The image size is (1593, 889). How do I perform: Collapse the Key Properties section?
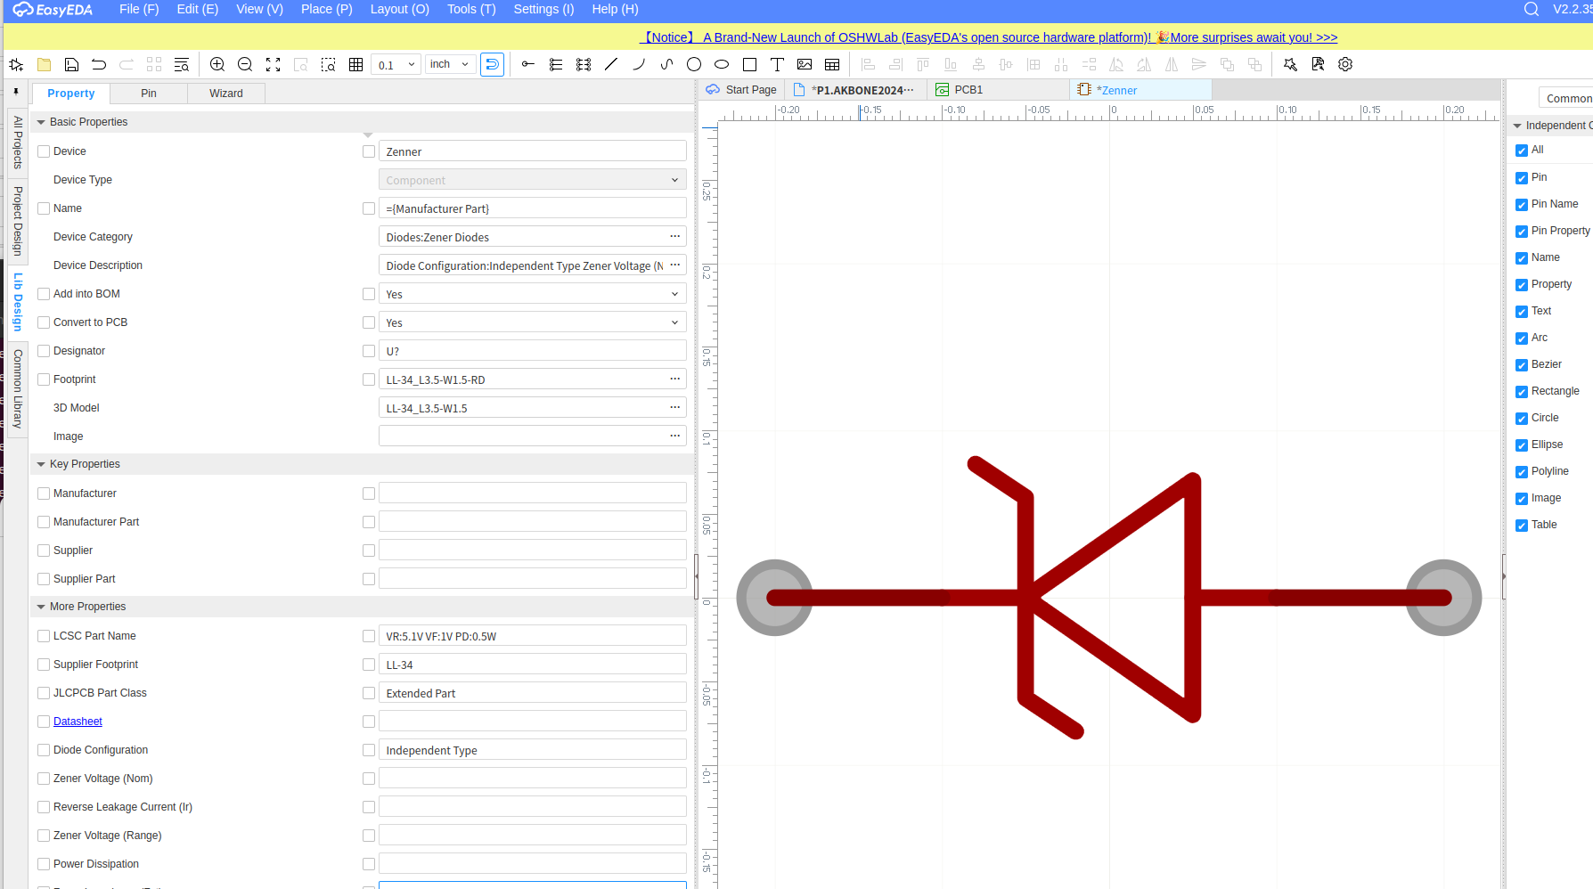coord(41,464)
